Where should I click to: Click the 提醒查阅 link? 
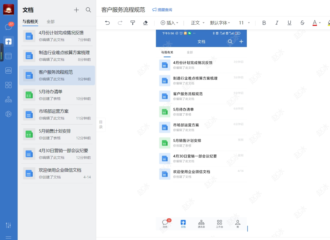[x=163, y=9]
